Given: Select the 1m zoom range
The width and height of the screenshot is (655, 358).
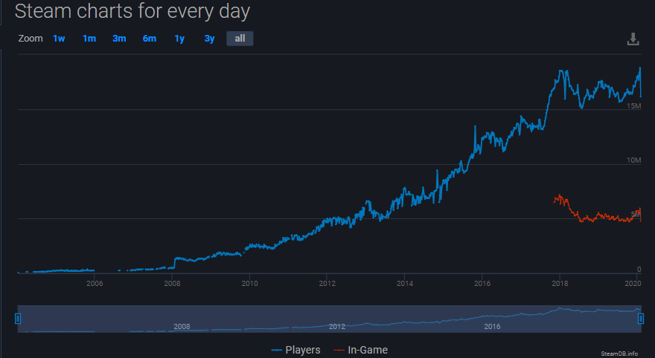Looking at the screenshot, I should 89,39.
